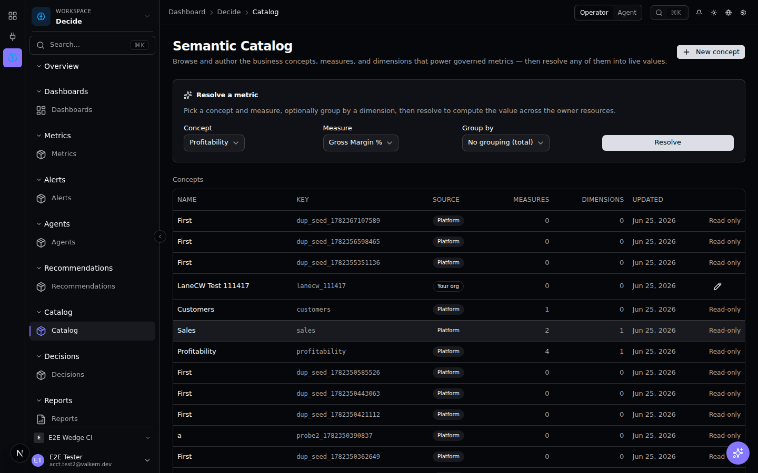
Task: Click the globe language icon
Action: pos(729,13)
